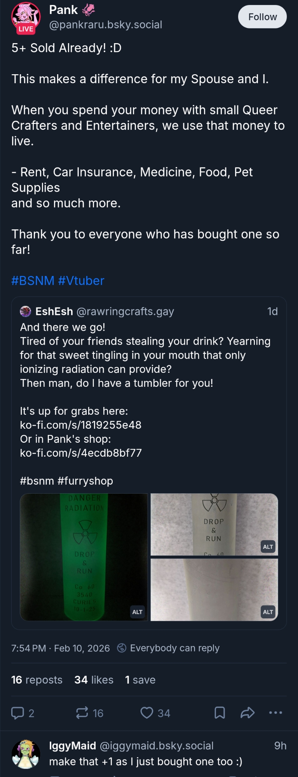Screen dimensions: 298x777
Task: Show ALT text on top-right image
Action: click(x=268, y=547)
